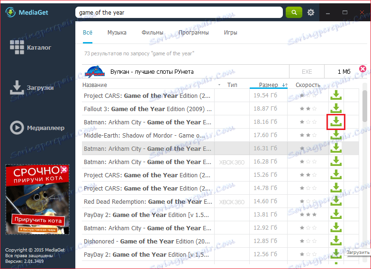
Task: Switch to the Музыка tab
Action: coord(117,33)
